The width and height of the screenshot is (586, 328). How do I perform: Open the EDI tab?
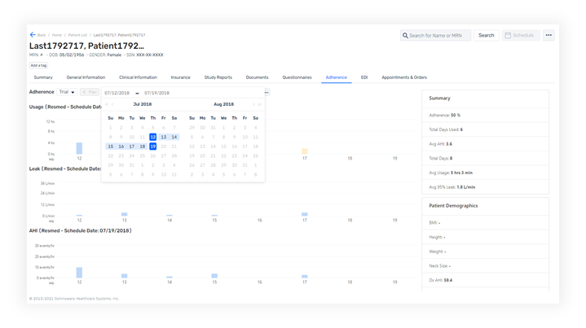coord(364,77)
